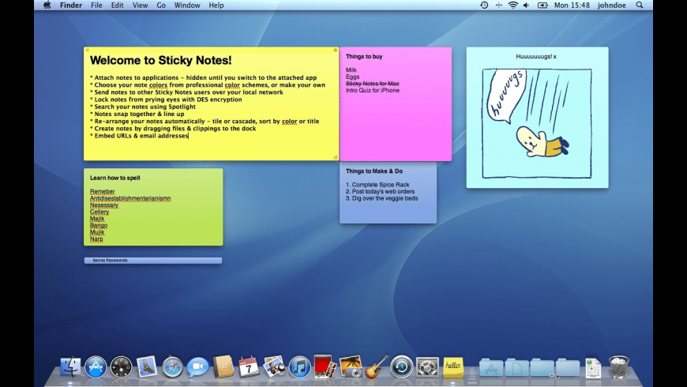Click the Trash icon in the dock
Screen dimensions: 687x387
[618, 366]
